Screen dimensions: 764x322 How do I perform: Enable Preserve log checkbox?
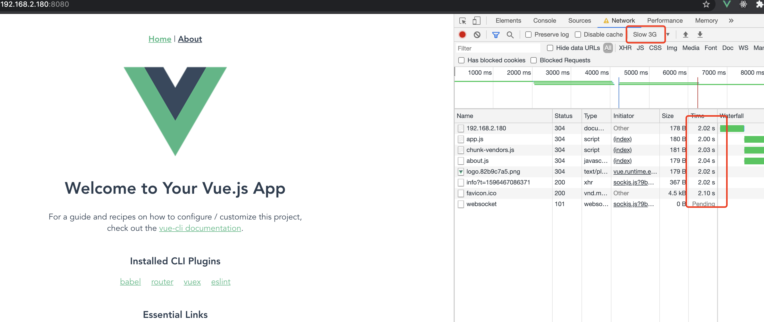tap(528, 35)
